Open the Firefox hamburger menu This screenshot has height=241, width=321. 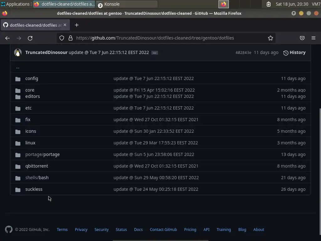pyautogui.click(x=313, y=38)
